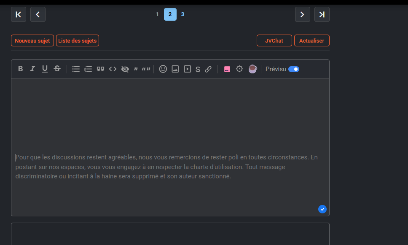Viewport: 408px width, 245px height.
Task: Insert a block quote
Action: (x=100, y=69)
